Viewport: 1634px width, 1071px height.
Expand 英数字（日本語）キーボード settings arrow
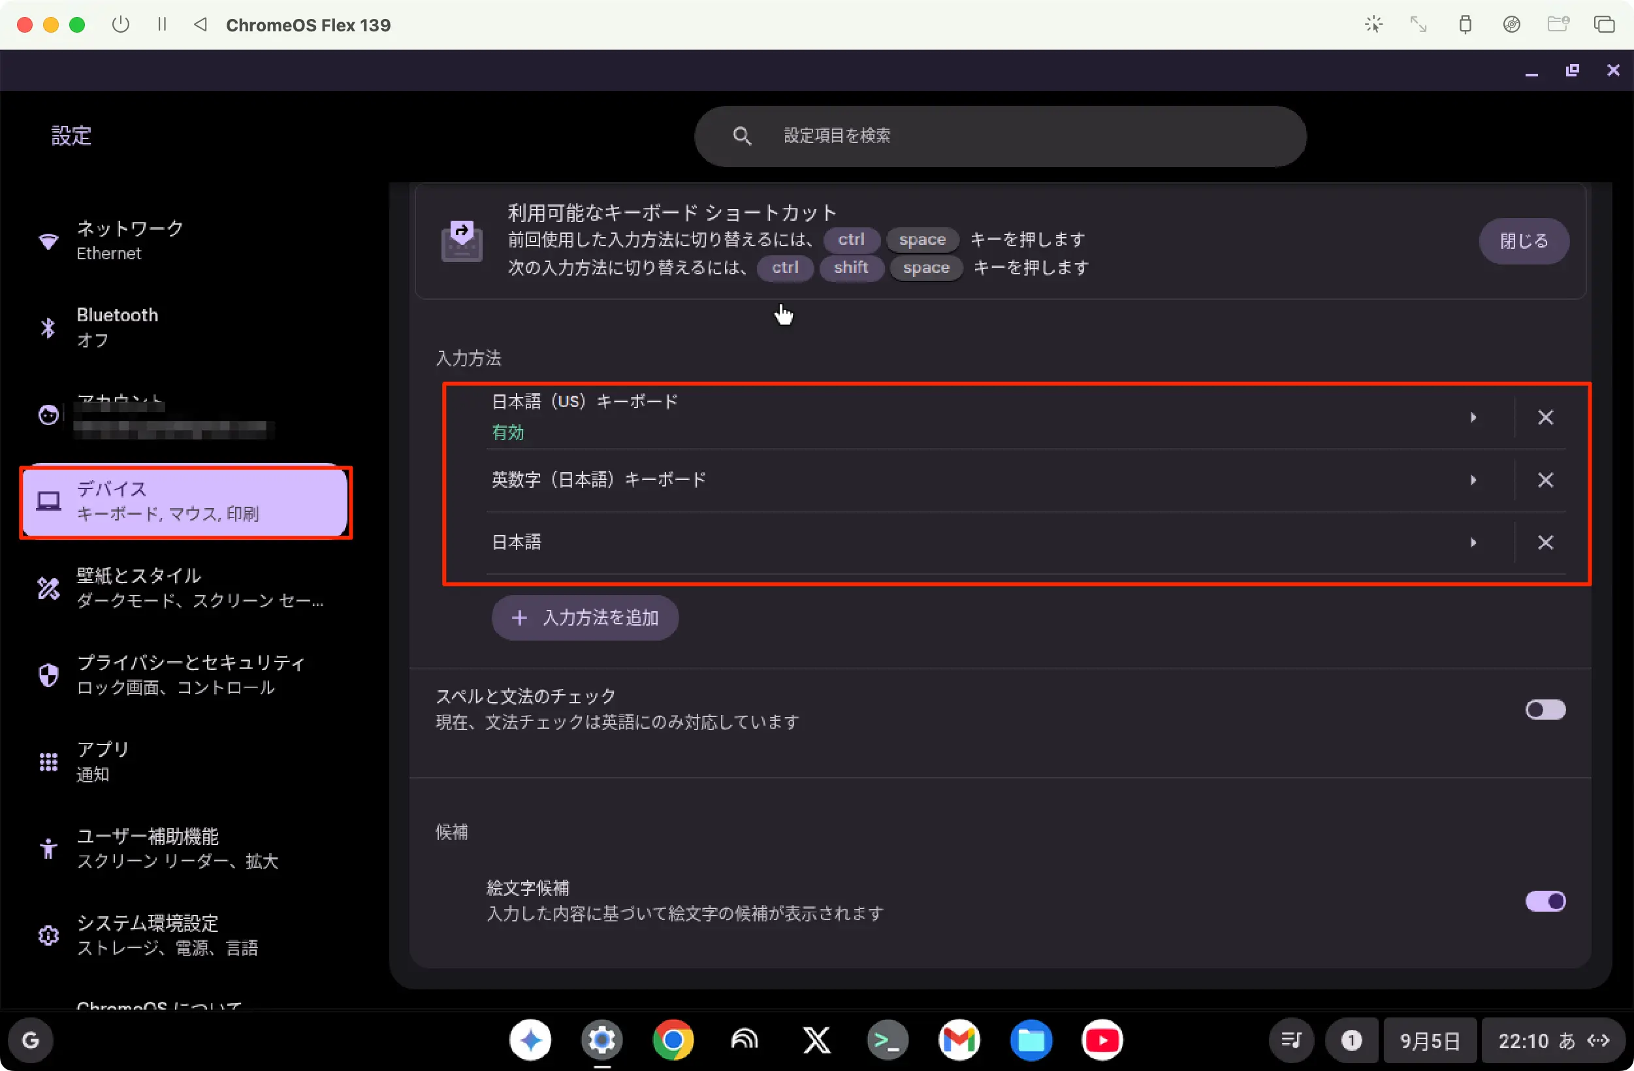point(1473,480)
